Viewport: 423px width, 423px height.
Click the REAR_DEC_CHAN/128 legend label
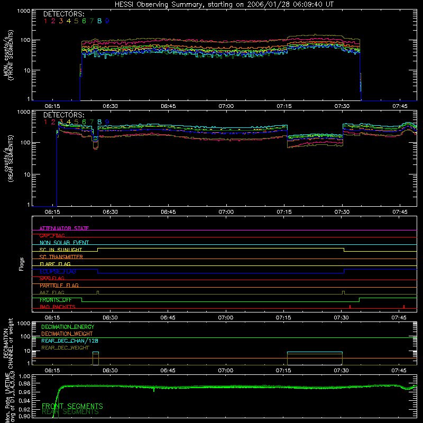point(70,341)
